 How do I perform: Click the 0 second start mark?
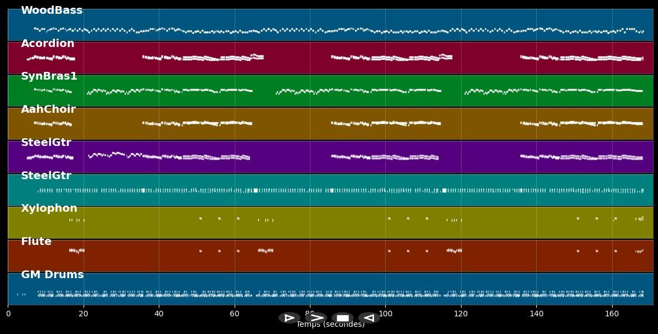(x=8, y=314)
